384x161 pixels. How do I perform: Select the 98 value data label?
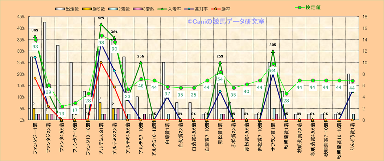pos(101,43)
